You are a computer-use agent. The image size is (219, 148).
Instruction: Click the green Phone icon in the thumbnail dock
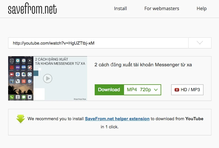click(12, 97)
